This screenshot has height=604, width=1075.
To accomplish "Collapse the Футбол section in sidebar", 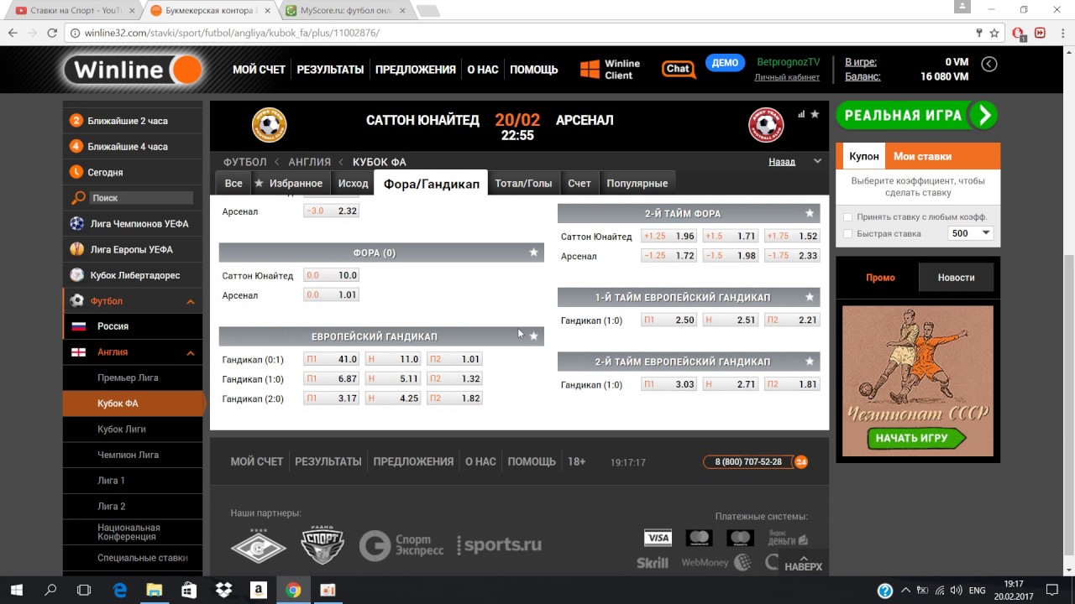I will pyautogui.click(x=191, y=301).
